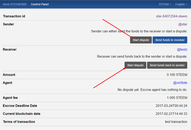Viewport: 191px width, 130px height.
Task: Open the @xtar sender profile link
Action: coord(183,24)
